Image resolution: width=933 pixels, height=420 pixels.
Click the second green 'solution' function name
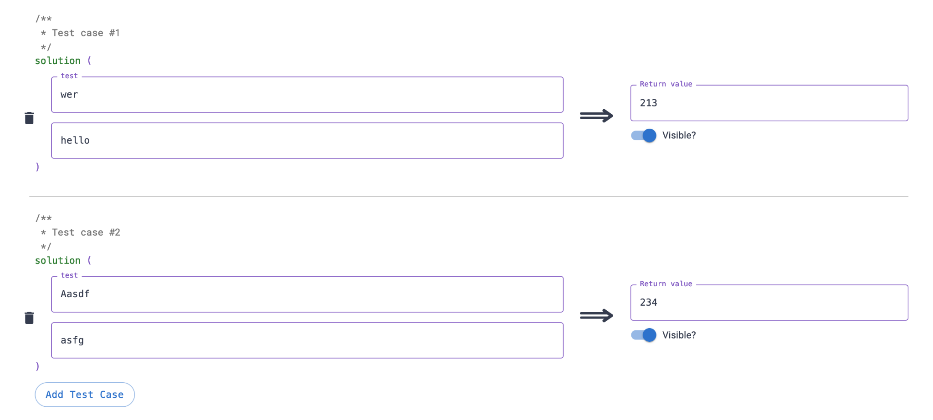(x=58, y=260)
